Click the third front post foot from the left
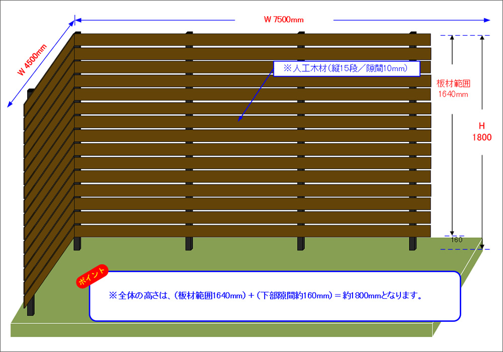 300,244
